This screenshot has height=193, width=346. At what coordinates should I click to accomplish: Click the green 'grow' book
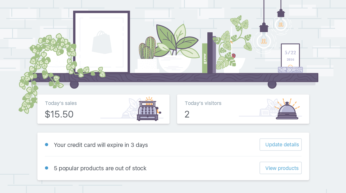tap(204, 58)
